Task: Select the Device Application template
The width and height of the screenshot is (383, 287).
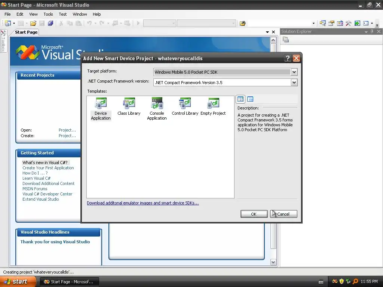Action: pos(101,109)
